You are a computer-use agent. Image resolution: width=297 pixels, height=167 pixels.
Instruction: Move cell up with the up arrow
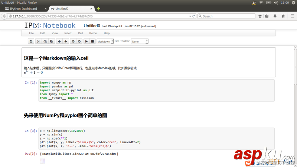[x=59, y=41]
